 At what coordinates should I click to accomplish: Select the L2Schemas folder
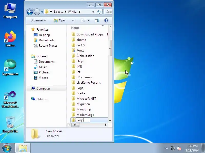tap(82, 77)
